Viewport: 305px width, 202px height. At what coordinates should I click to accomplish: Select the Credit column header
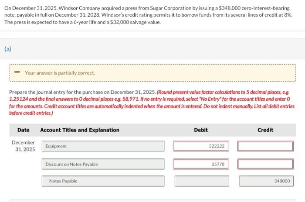click(265, 130)
